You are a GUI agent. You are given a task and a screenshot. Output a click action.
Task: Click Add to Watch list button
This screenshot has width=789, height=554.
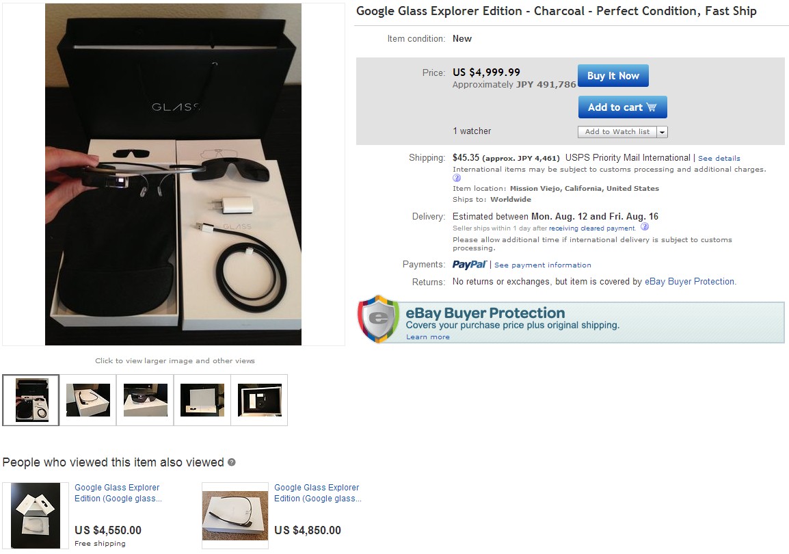click(617, 132)
